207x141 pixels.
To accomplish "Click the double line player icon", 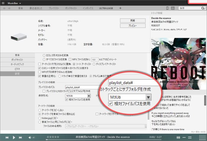I will [190, 137].
